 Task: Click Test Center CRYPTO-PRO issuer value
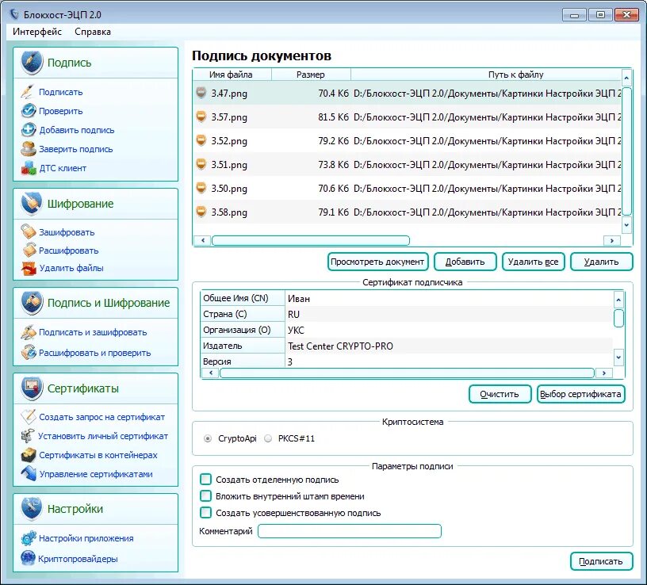point(340,346)
